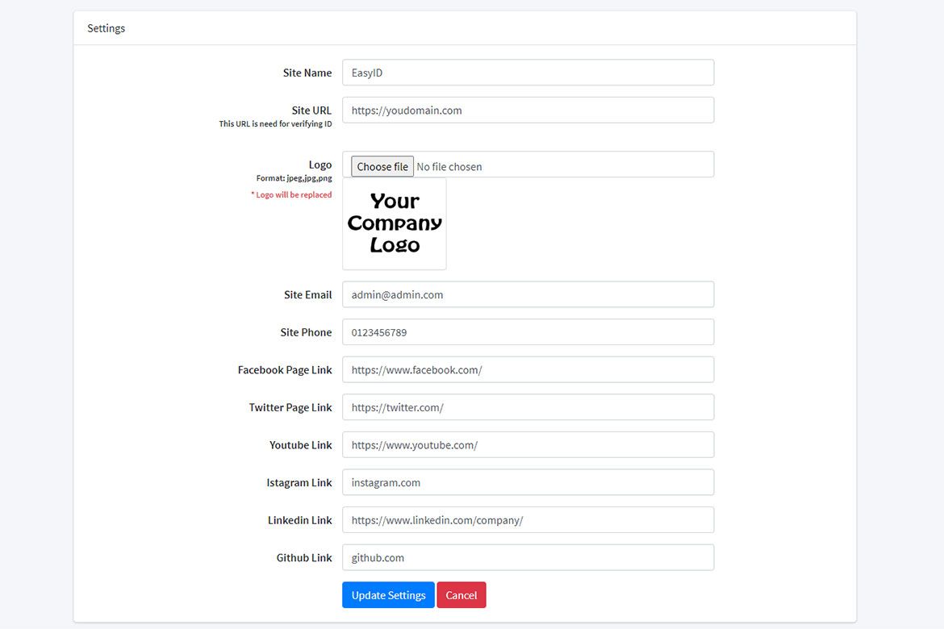
Task: Click the Site Email field label
Action: 307,294
